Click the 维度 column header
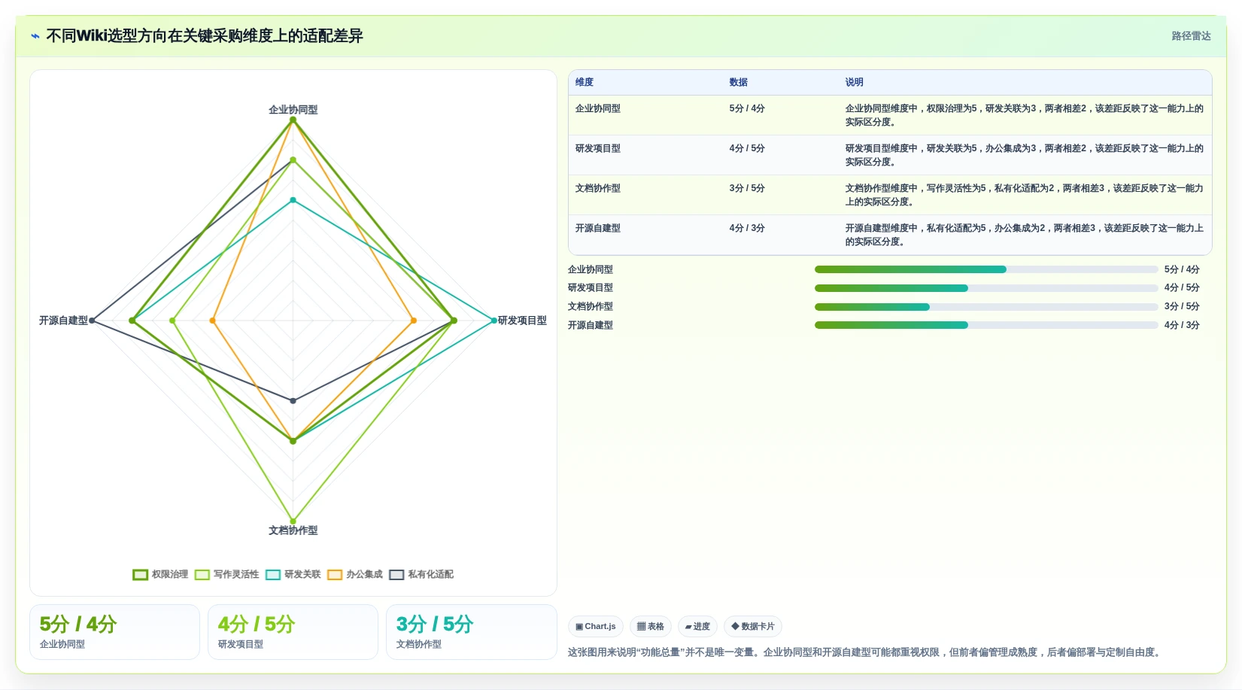This screenshot has width=1242, height=690. coord(585,82)
